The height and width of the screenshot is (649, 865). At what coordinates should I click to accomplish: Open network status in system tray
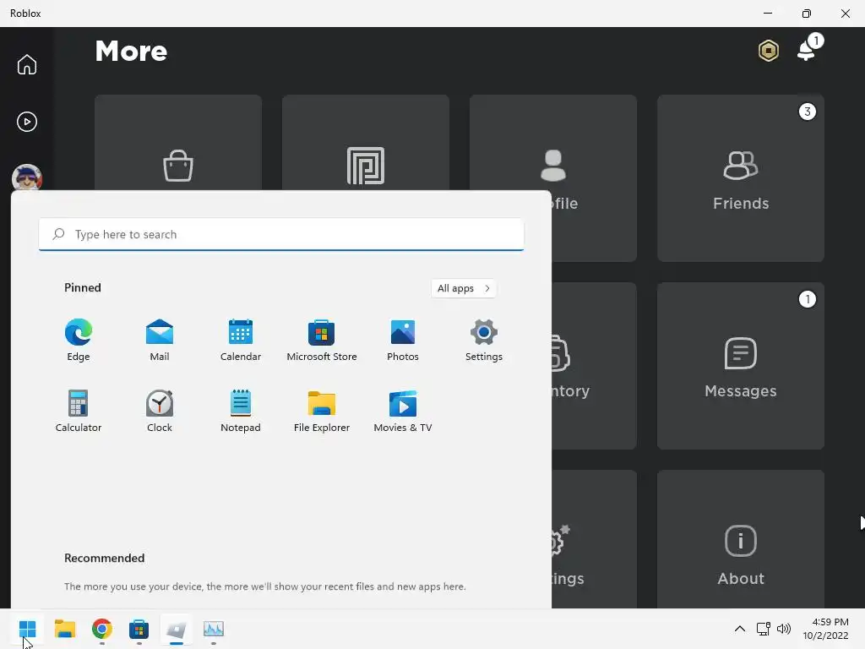tap(764, 629)
